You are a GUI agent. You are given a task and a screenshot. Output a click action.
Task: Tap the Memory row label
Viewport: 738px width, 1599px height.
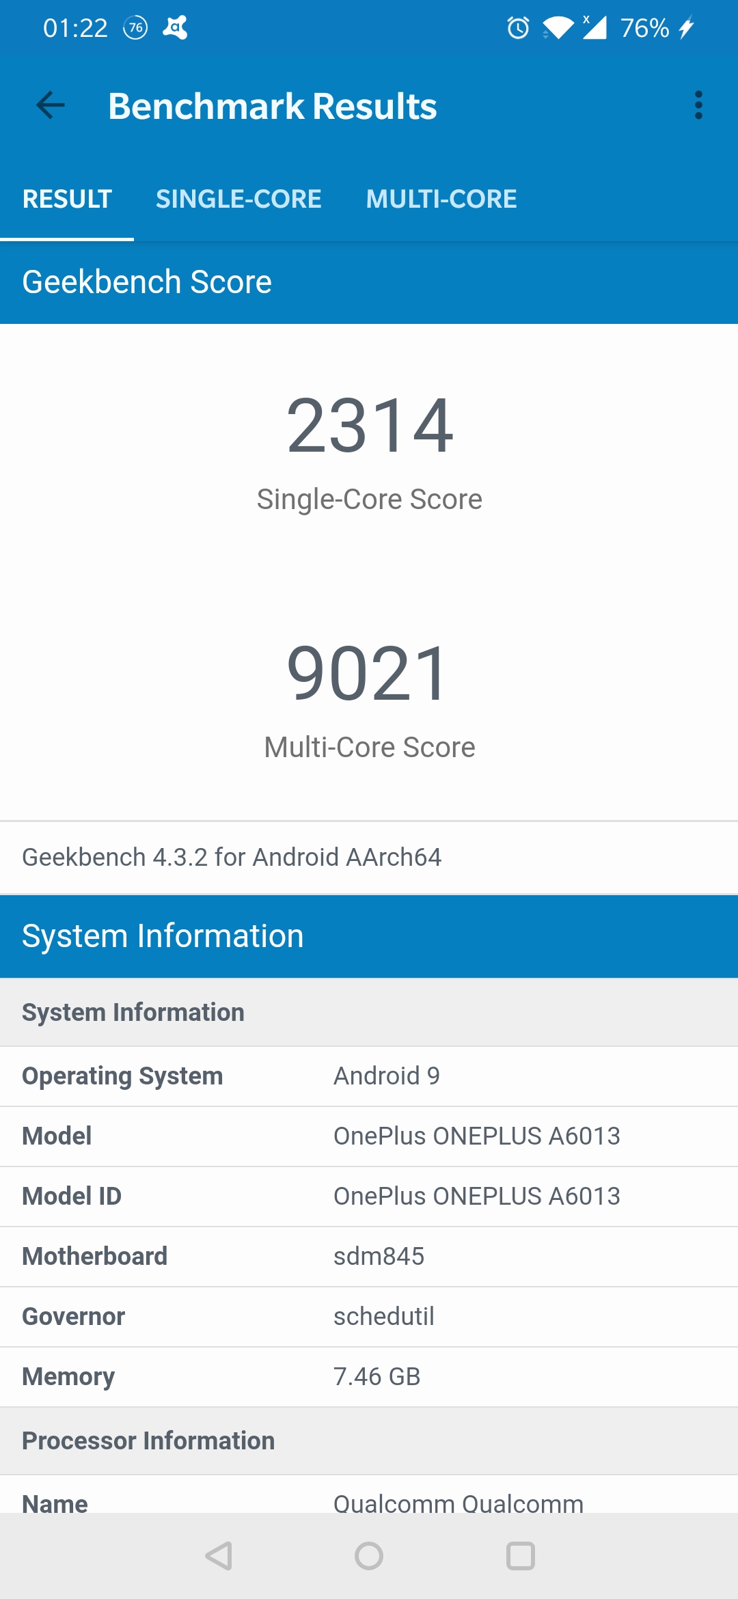coord(68,1376)
